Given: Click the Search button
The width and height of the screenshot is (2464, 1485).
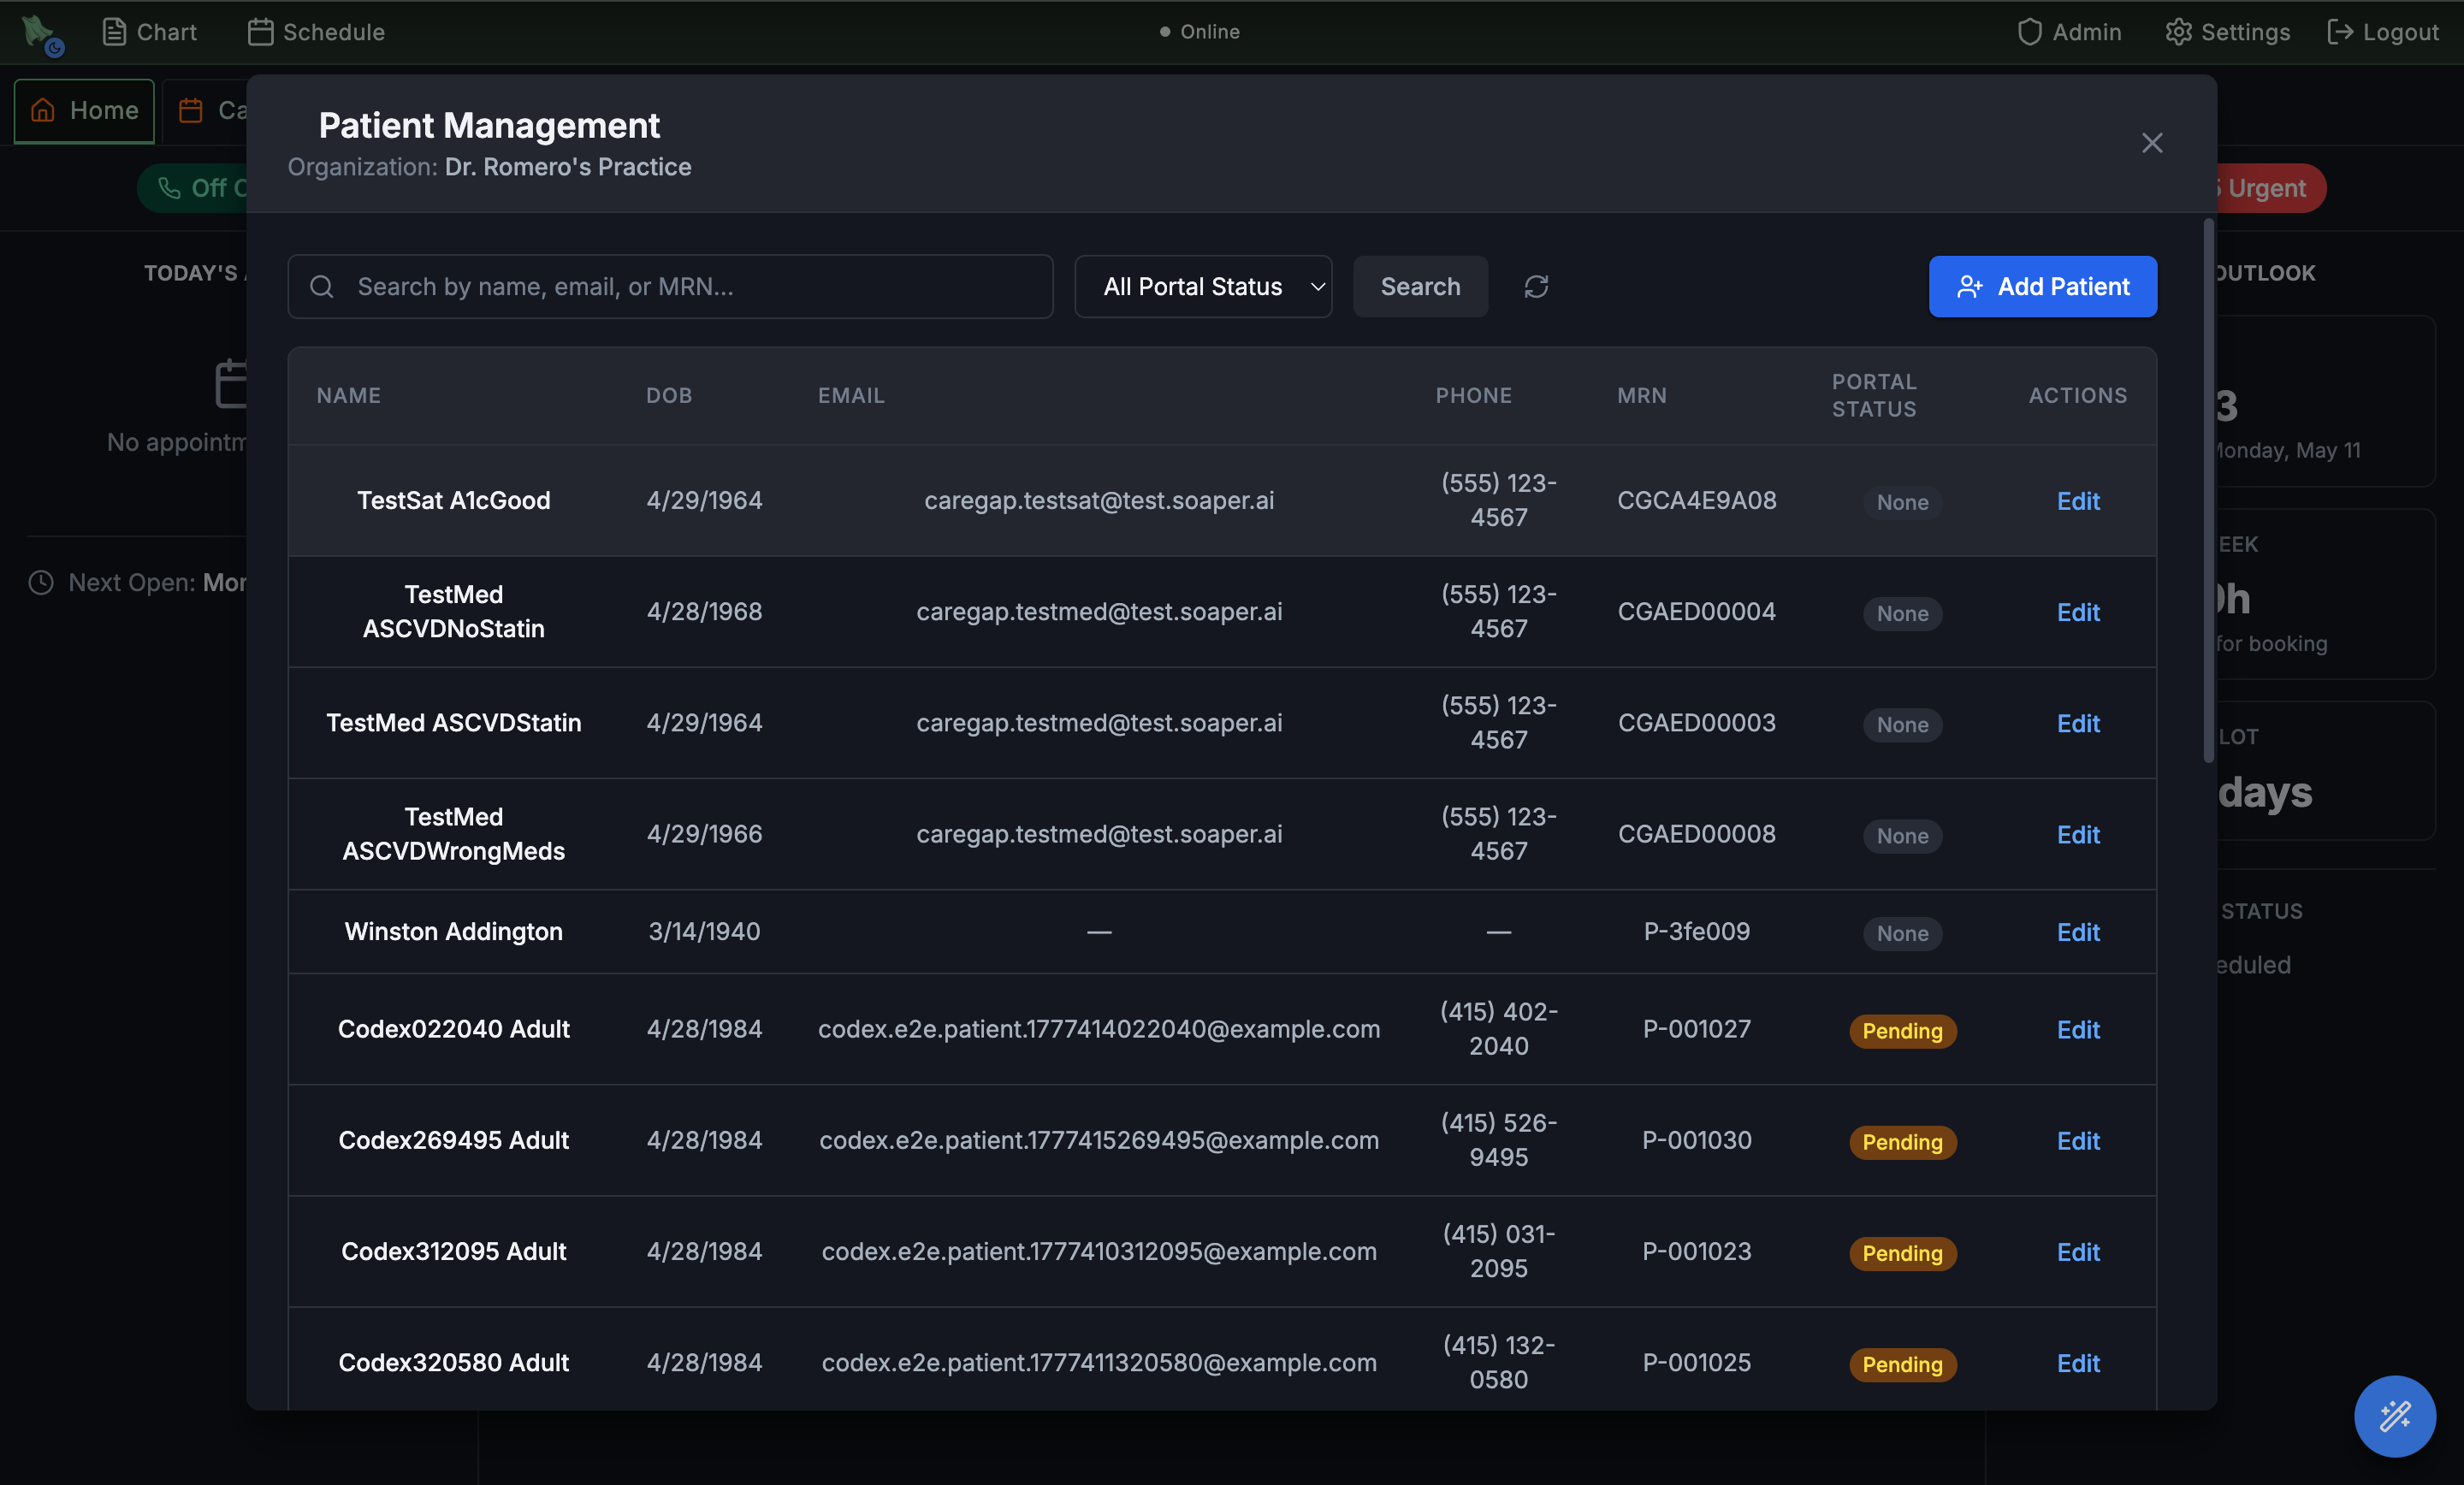Looking at the screenshot, I should coord(1420,287).
